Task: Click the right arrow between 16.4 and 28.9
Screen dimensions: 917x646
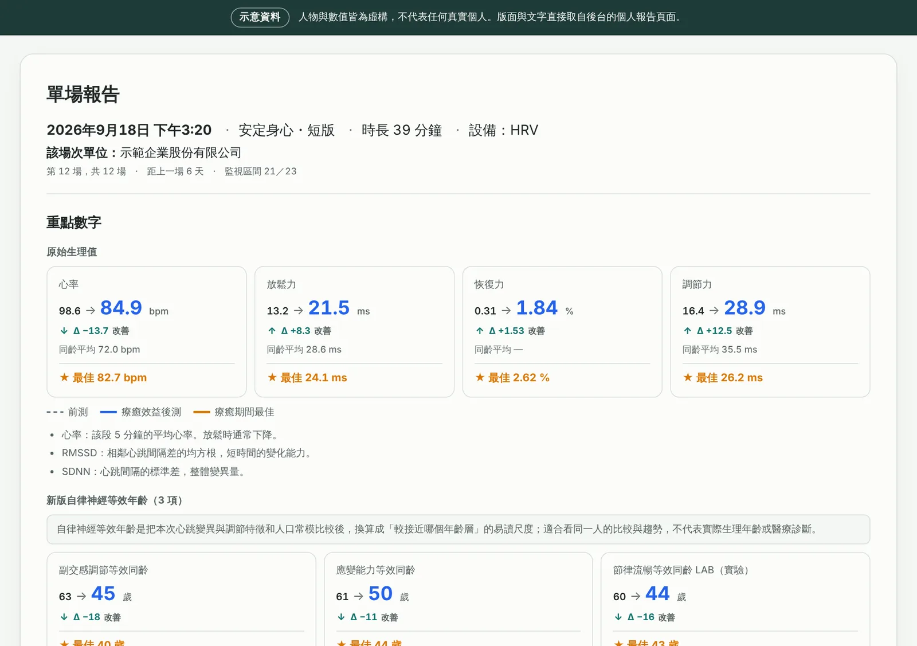Action: [714, 311]
